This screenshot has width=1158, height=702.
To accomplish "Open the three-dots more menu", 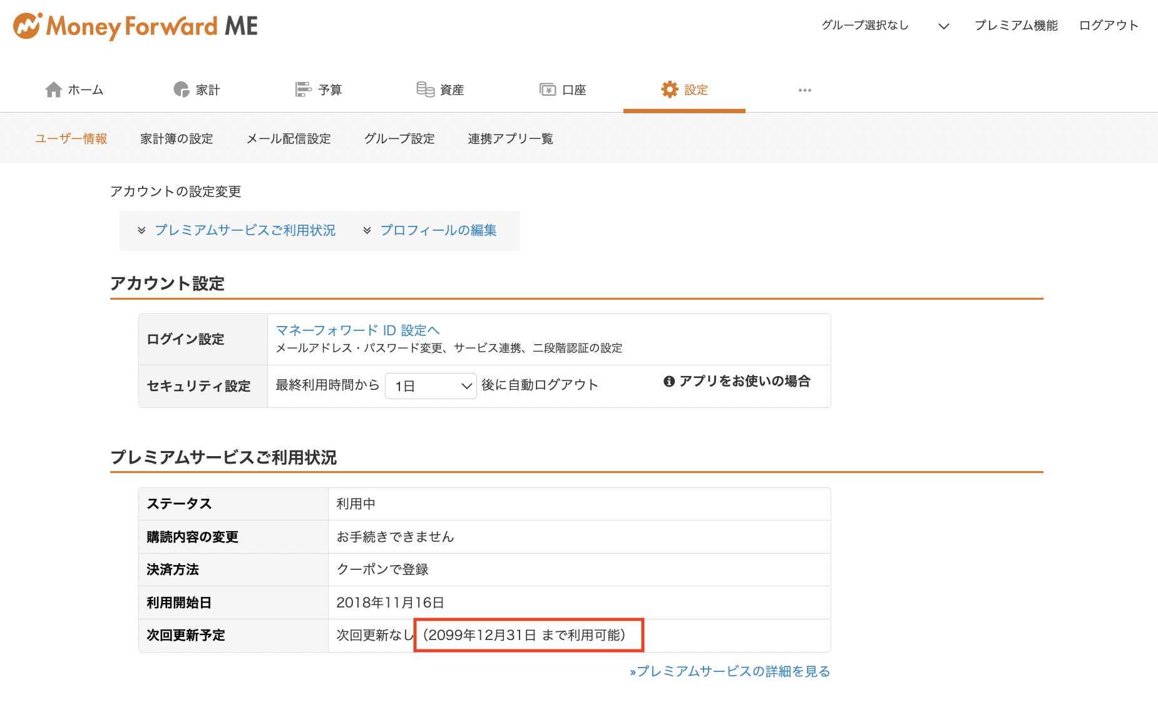I will pos(805,90).
